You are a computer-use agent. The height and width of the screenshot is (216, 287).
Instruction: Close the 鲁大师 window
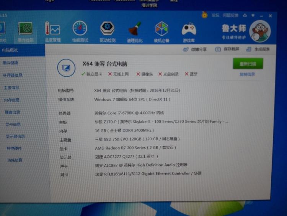click(270, 16)
